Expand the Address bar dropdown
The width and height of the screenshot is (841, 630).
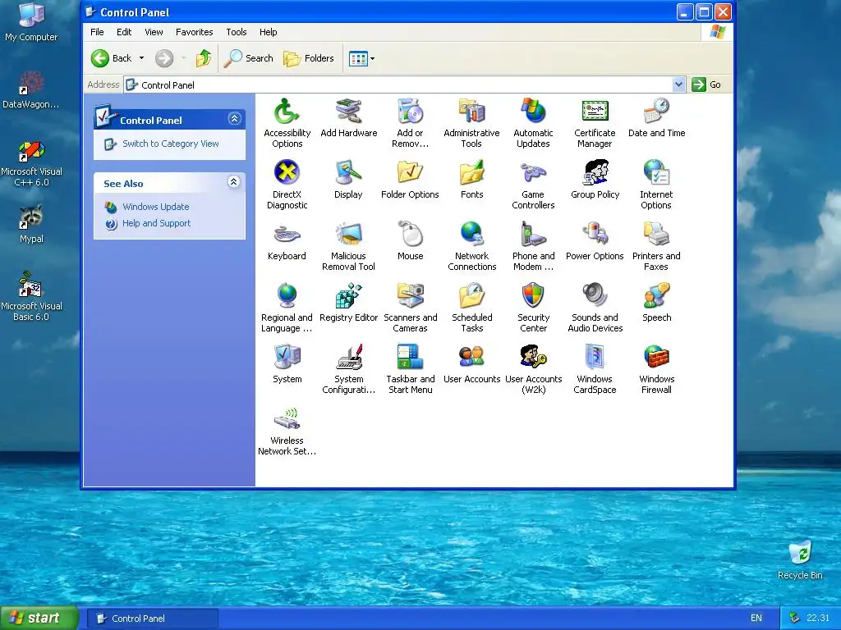(678, 84)
